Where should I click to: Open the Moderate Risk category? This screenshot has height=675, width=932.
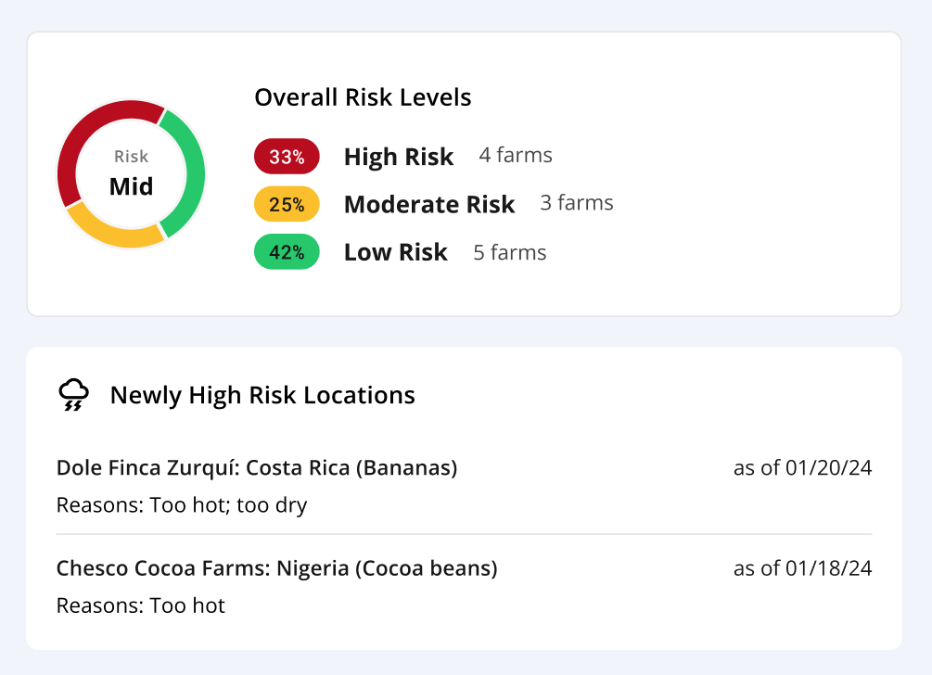point(429,204)
